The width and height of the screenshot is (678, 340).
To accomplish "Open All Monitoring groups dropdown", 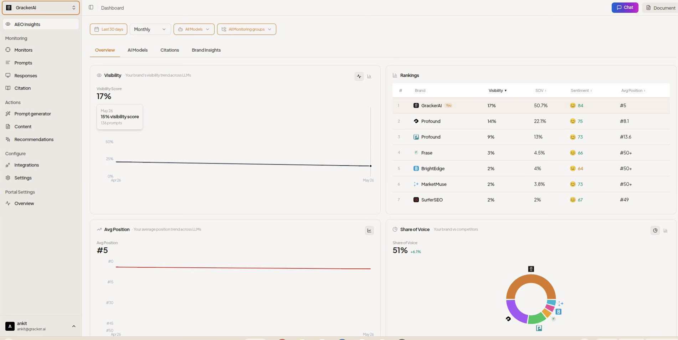I will tap(246, 29).
